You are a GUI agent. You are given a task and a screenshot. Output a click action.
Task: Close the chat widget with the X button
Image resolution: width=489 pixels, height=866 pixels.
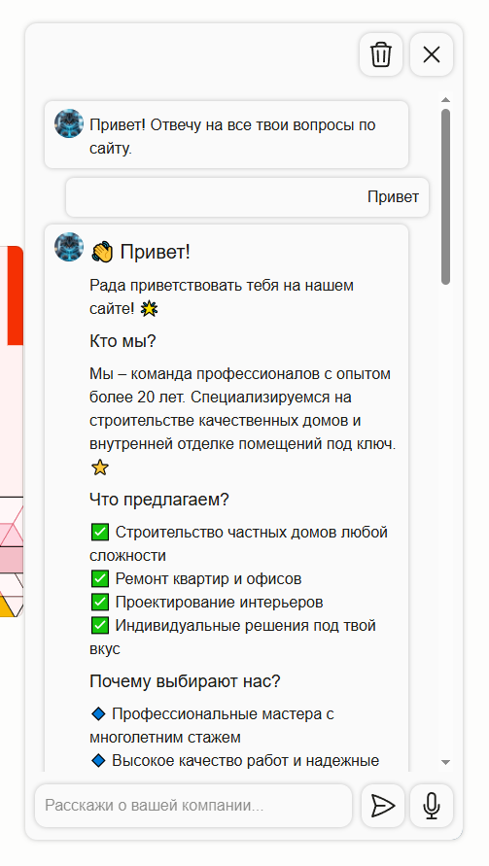pyautogui.click(x=431, y=54)
